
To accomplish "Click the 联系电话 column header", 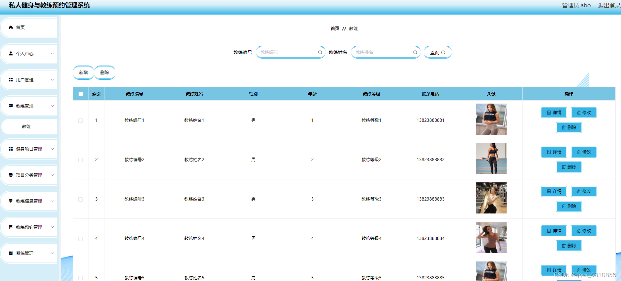I will 430,94.
